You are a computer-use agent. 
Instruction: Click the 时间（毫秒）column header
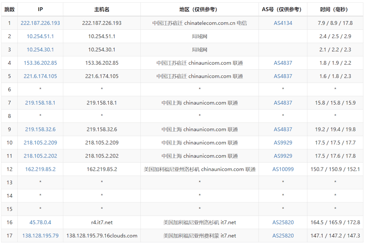point(335,9)
